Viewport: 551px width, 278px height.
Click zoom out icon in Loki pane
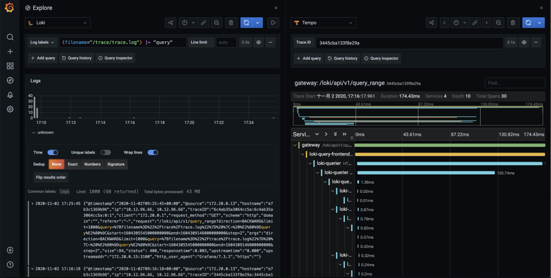coord(217,22)
